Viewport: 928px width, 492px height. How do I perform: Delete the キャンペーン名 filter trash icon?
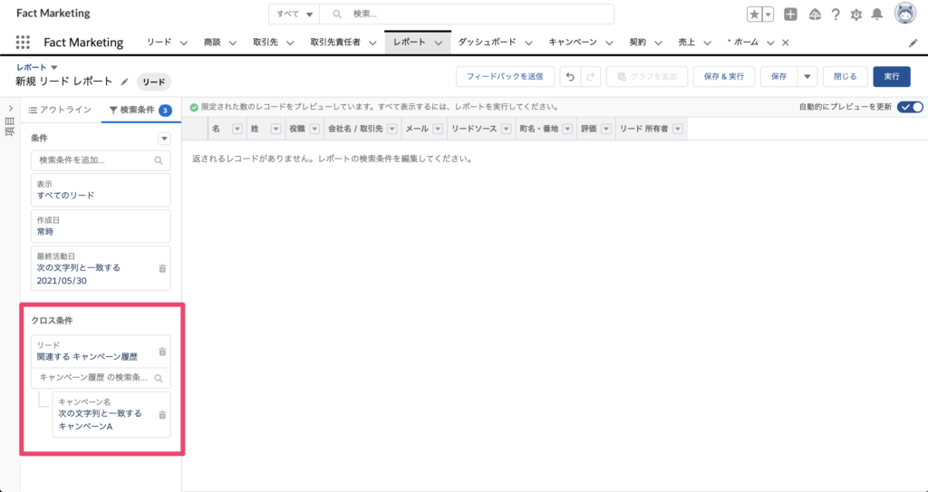click(162, 415)
